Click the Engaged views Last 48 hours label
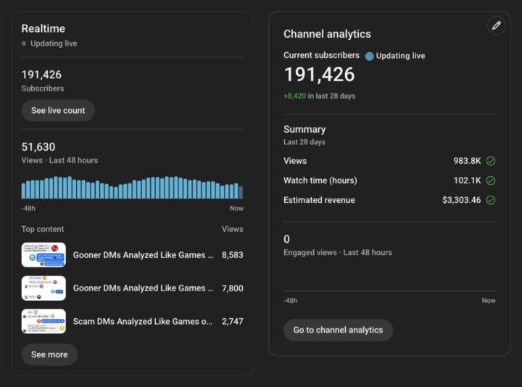Viewport: 522px width, 387px height. tap(338, 253)
